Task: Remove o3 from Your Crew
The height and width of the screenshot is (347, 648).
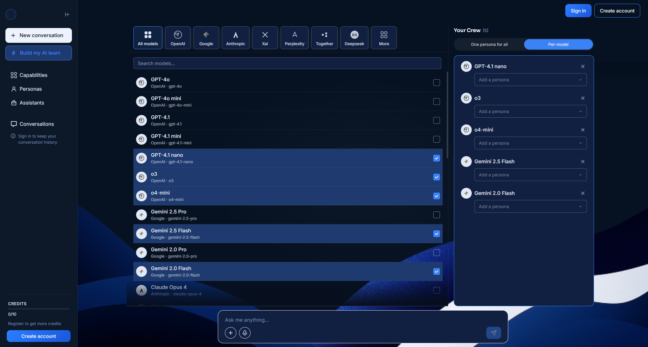Action: tap(583, 98)
